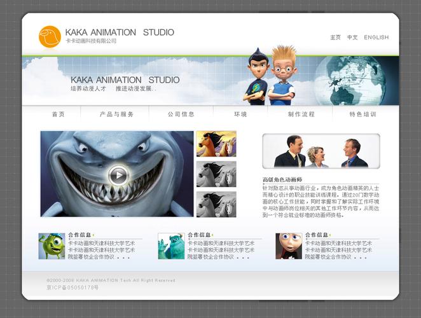The image size is (421, 318).
Task: Click the large shark video preview
Action: pyautogui.click(x=117, y=174)
